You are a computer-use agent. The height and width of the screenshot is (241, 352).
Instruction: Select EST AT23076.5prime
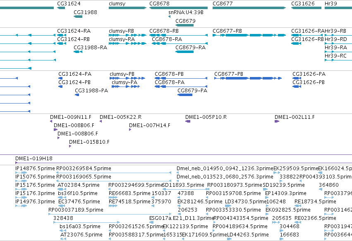(63, 239)
